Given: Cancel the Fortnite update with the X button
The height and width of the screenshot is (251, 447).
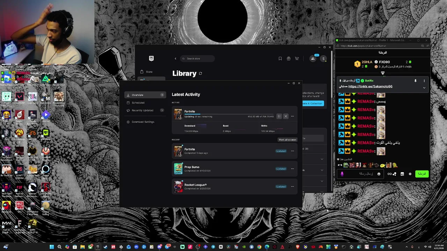Looking at the screenshot, I should coord(286,116).
